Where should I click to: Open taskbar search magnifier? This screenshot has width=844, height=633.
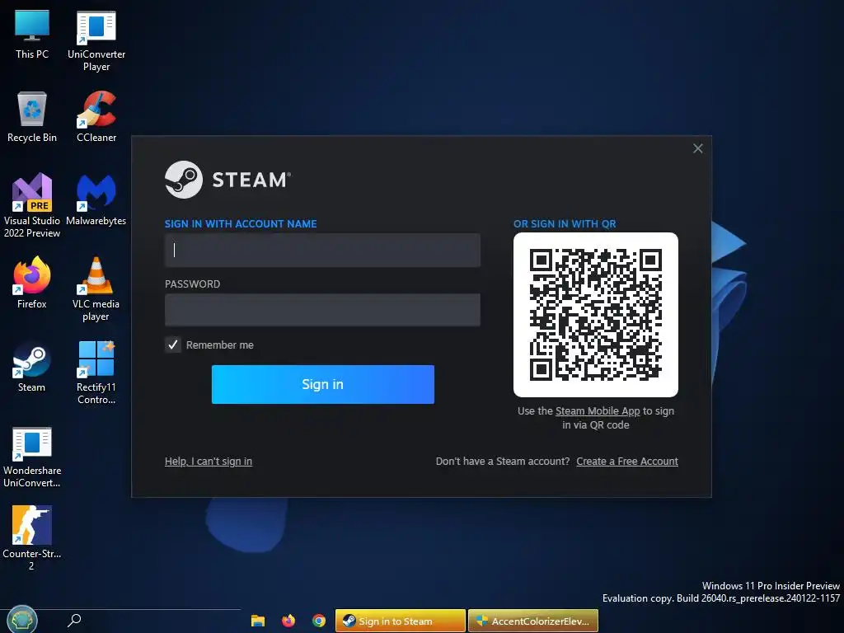click(x=74, y=620)
